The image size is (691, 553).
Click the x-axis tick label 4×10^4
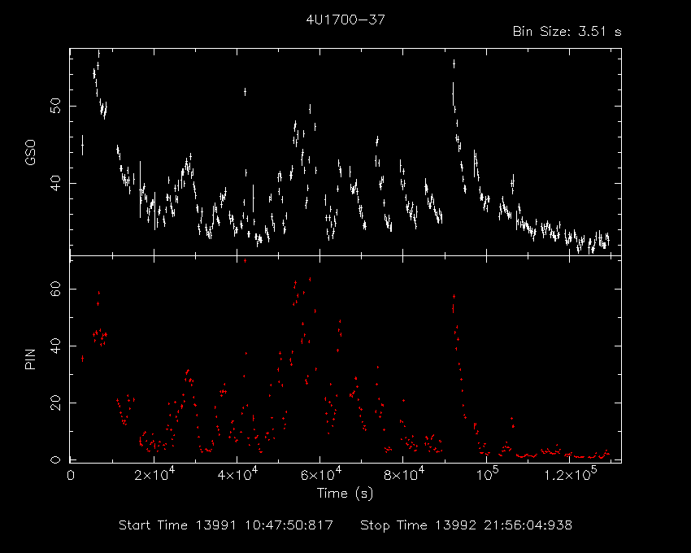(x=237, y=473)
